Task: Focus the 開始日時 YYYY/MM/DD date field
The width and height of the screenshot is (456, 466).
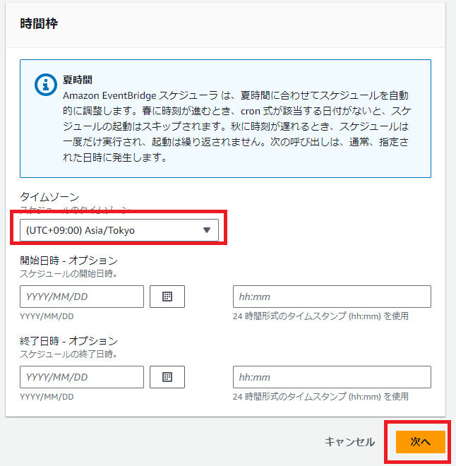Action: tap(82, 297)
